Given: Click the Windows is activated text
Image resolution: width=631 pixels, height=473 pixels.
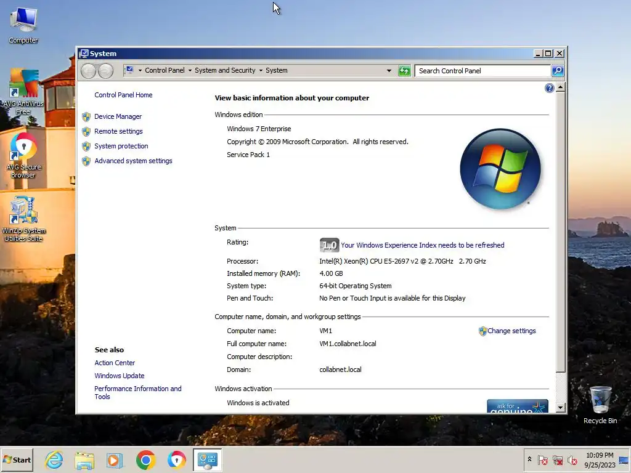Looking at the screenshot, I should [x=258, y=403].
